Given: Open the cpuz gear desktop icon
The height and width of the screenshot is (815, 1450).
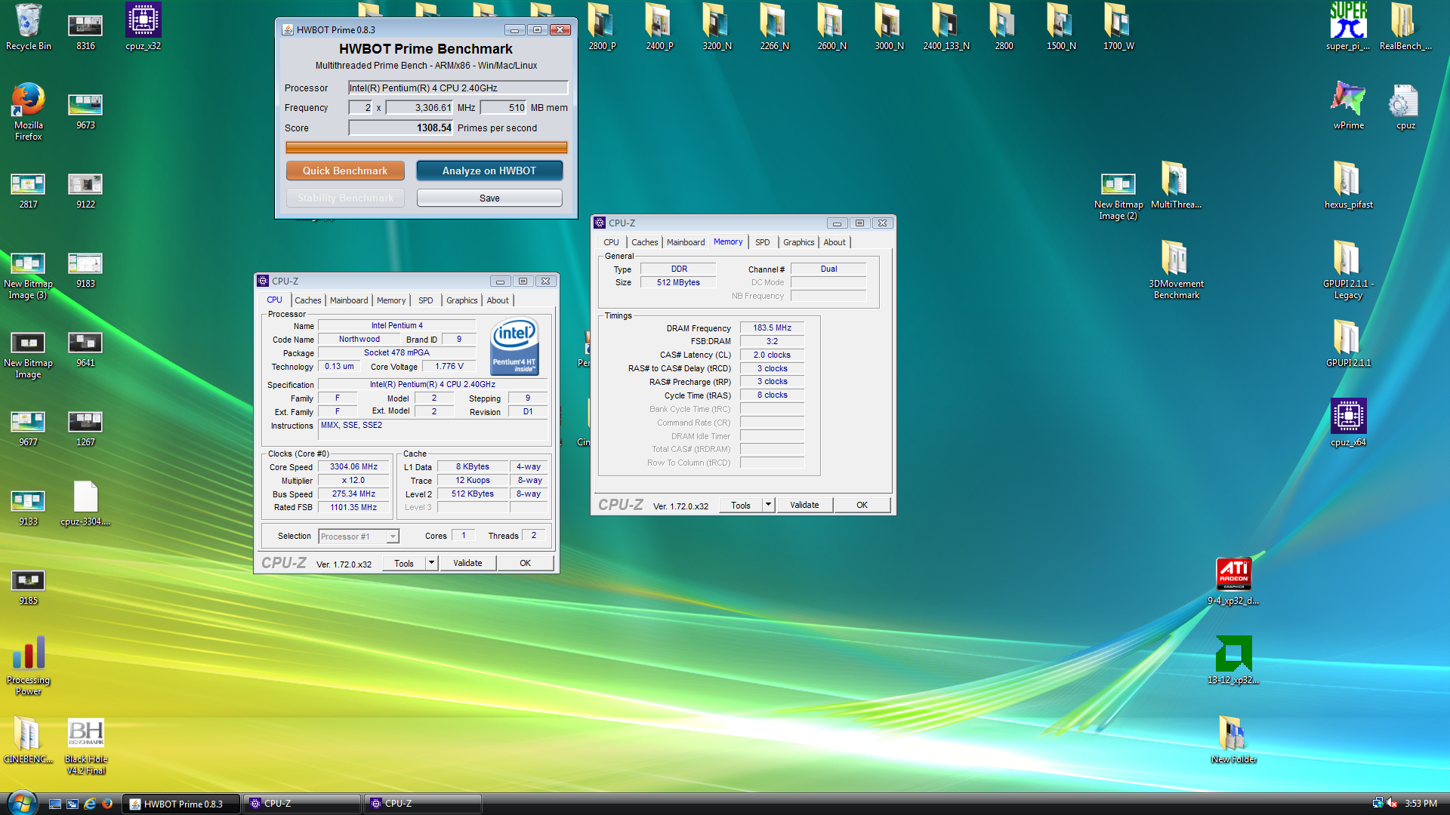Looking at the screenshot, I should (x=1405, y=106).
